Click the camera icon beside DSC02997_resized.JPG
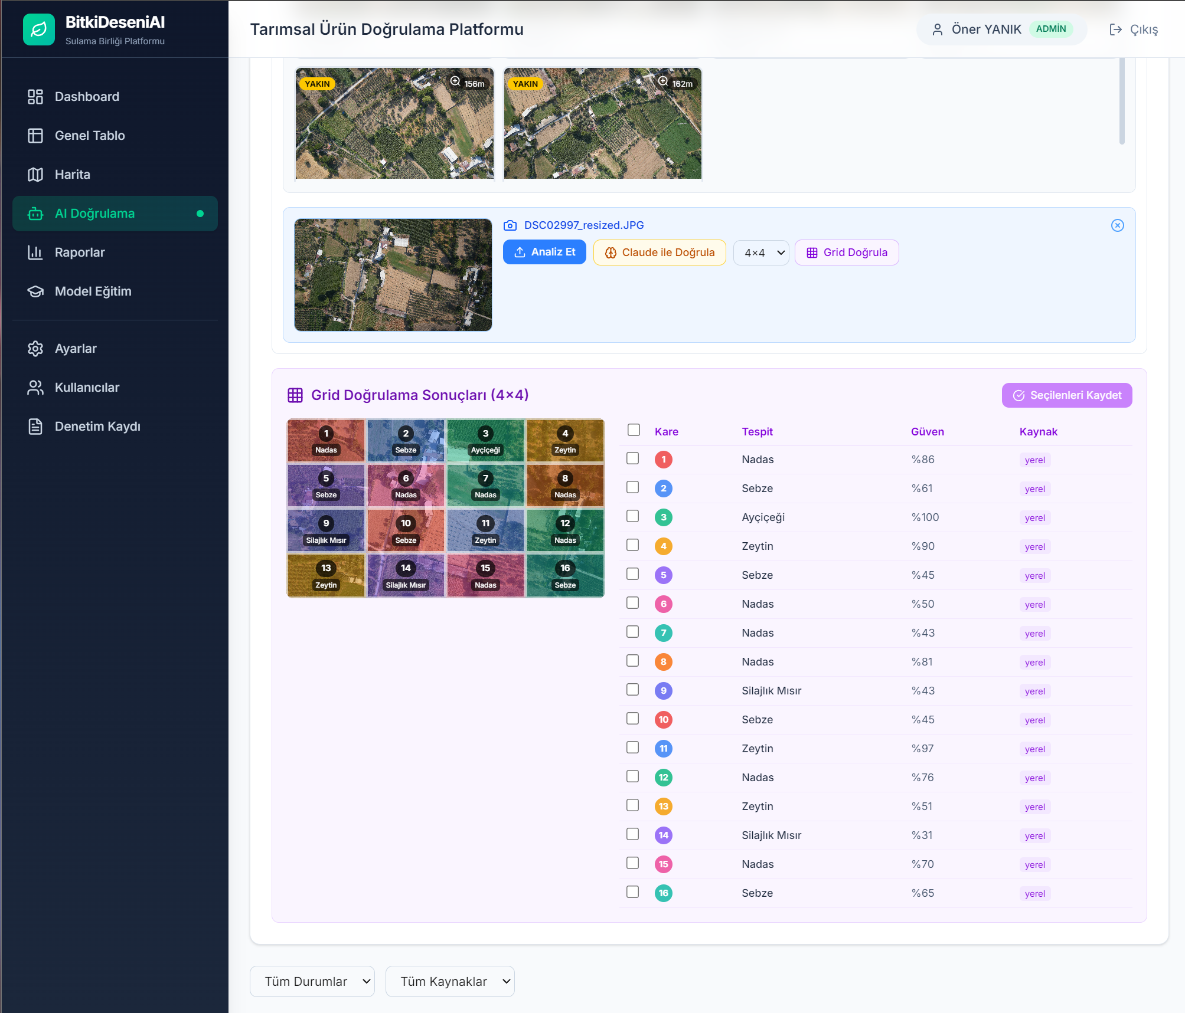1185x1013 pixels. click(510, 225)
